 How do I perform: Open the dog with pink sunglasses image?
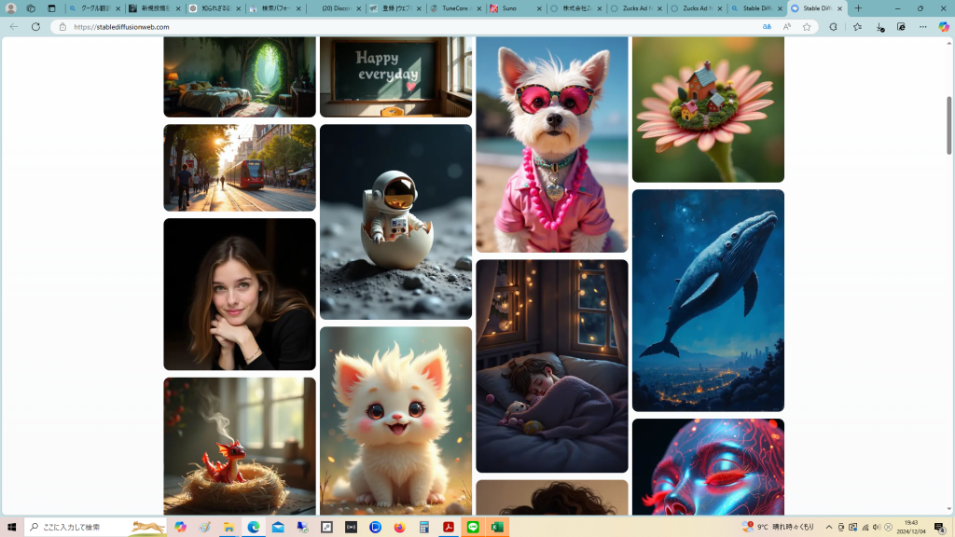click(x=552, y=145)
